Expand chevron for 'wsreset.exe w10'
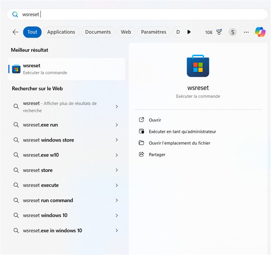 117,155
